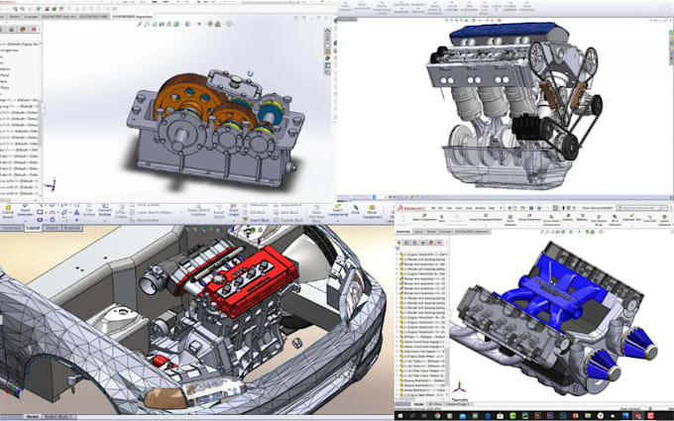Click Mate in the V-engine window

click(x=441, y=218)
